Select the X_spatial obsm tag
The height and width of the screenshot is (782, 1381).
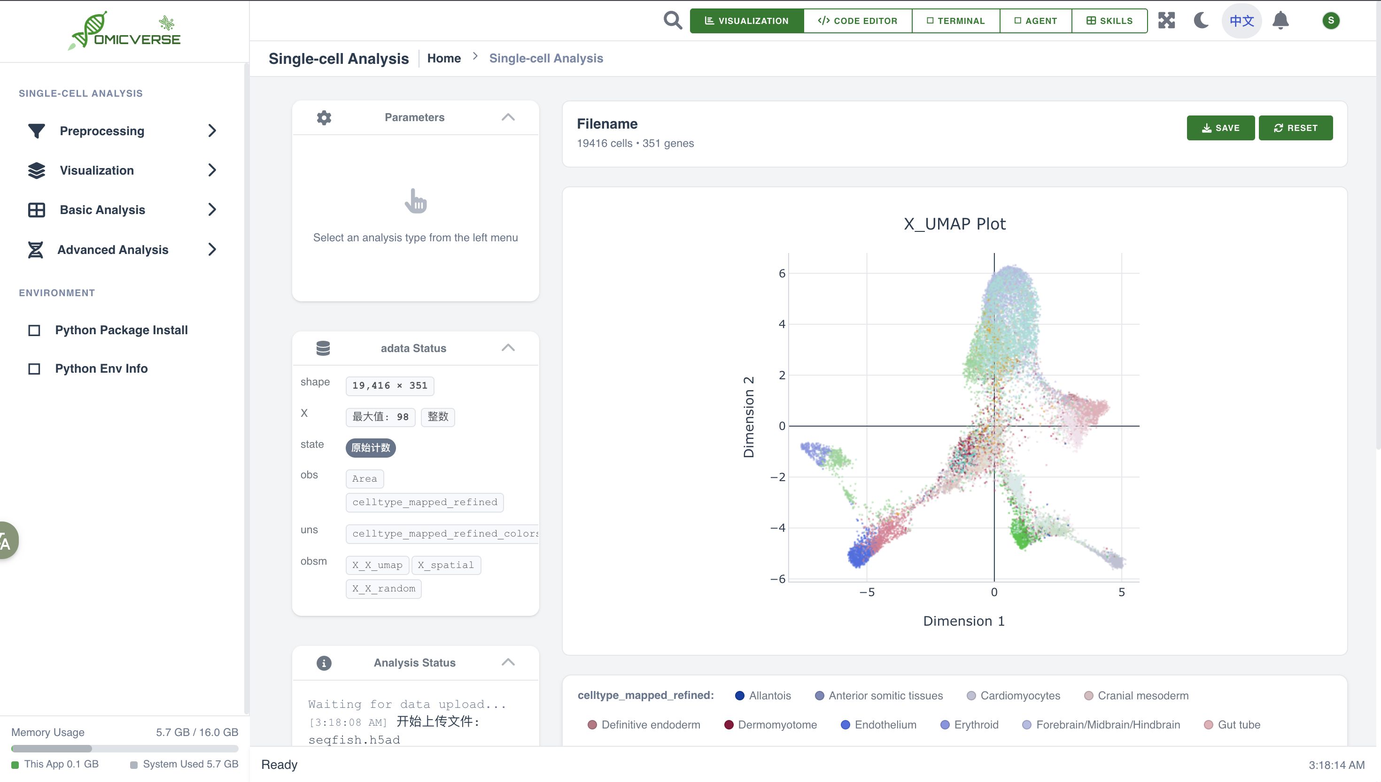pos(445,565)
